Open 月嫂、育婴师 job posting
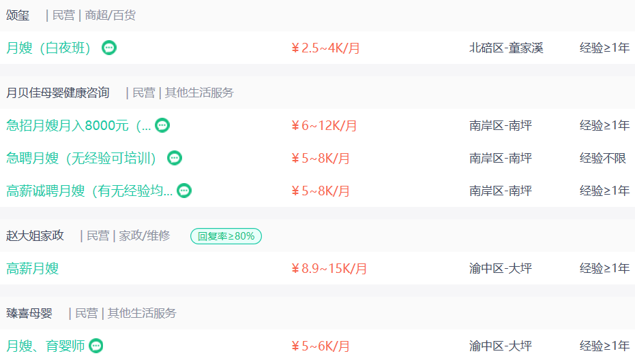Screen dimensions: 635x358 pyautogui.click(x=45, y=346)
